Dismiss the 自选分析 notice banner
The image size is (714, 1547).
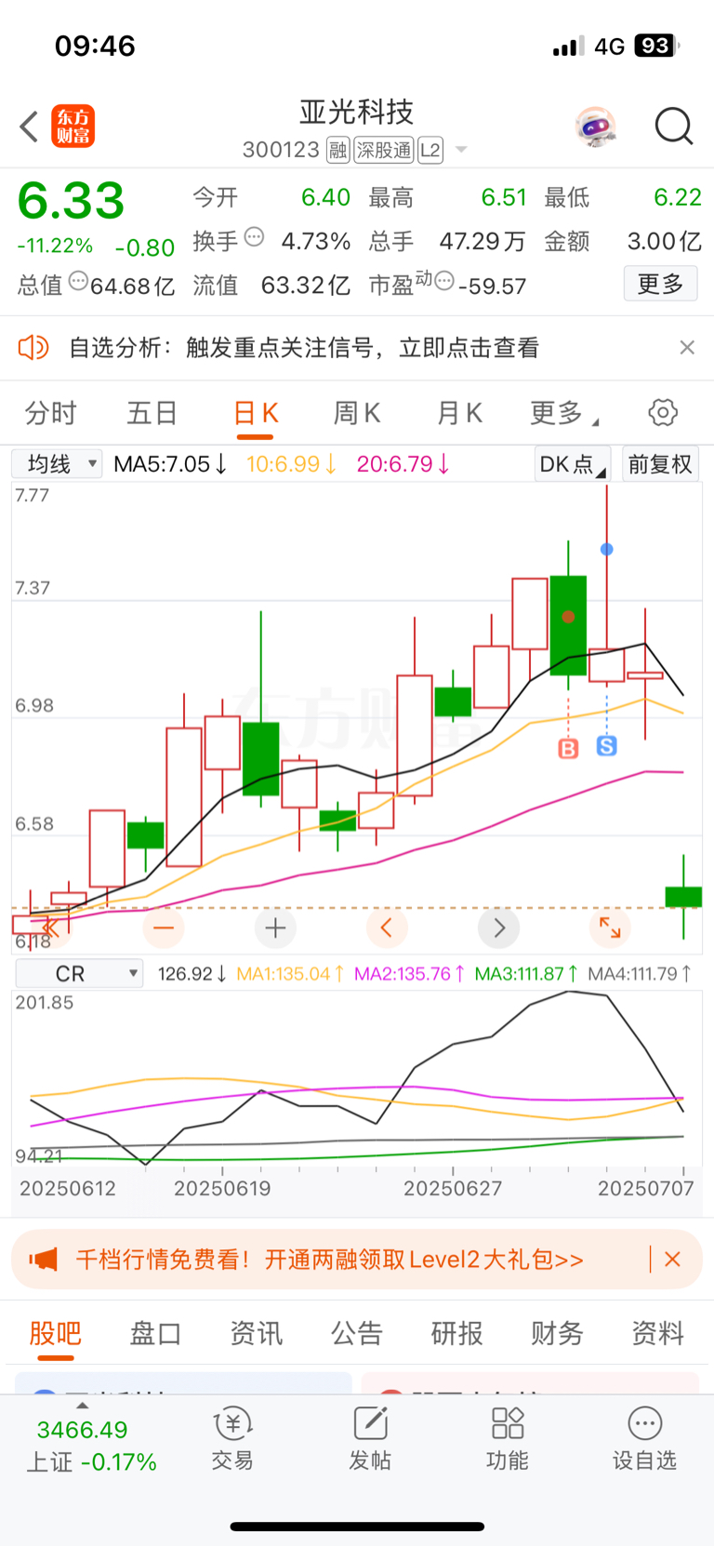[687, 347]
